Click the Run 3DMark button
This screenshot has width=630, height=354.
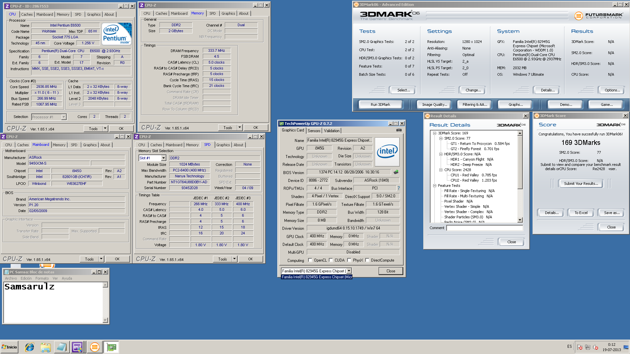tap(380, 105)
